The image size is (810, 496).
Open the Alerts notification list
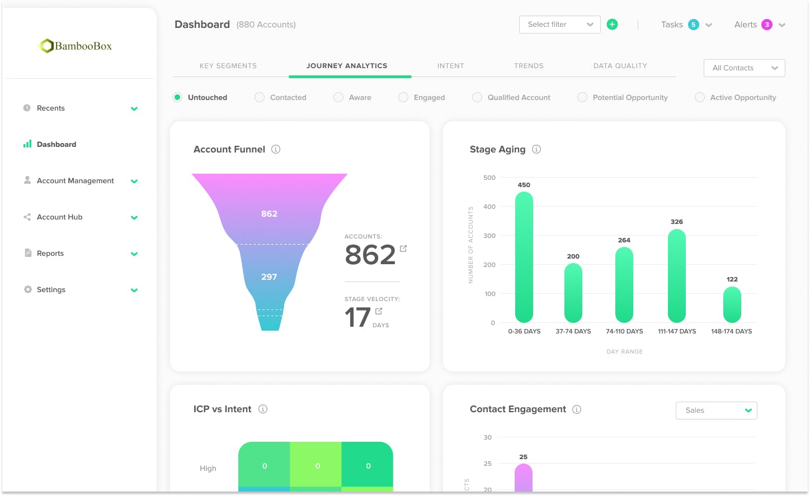pyautogui.click(x=759, y=25)
